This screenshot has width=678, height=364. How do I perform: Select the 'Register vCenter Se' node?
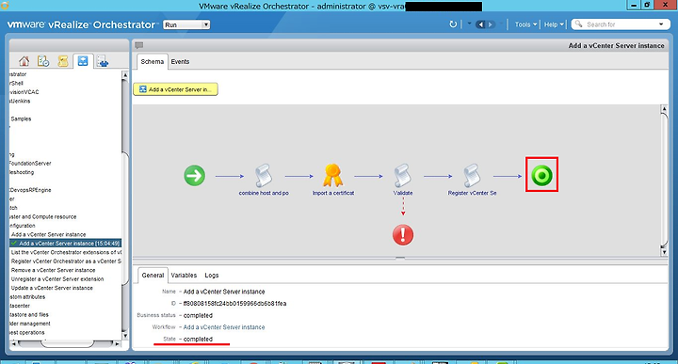(472, 175)
